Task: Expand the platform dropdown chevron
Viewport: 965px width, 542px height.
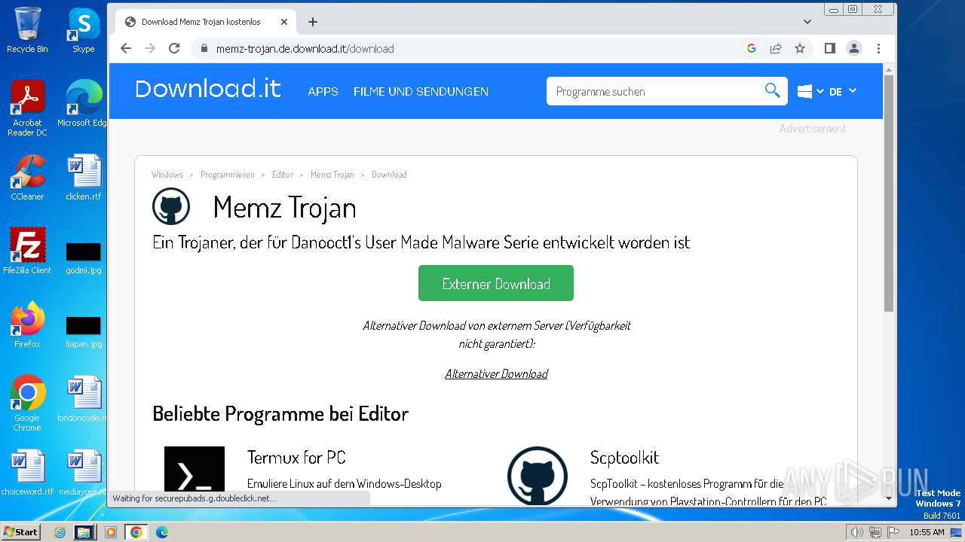Action: point(820,91)
